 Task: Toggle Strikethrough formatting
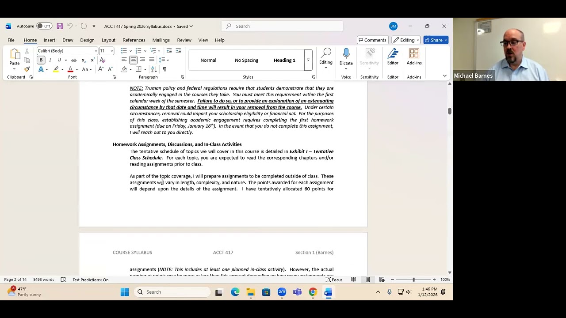74,60
